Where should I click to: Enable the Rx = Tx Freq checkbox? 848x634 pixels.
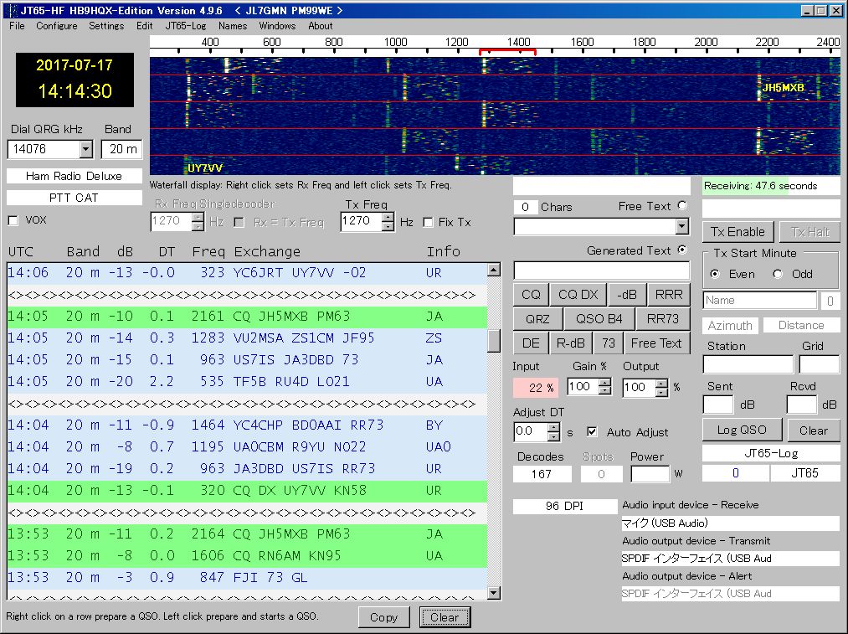(x=239, y=222)
